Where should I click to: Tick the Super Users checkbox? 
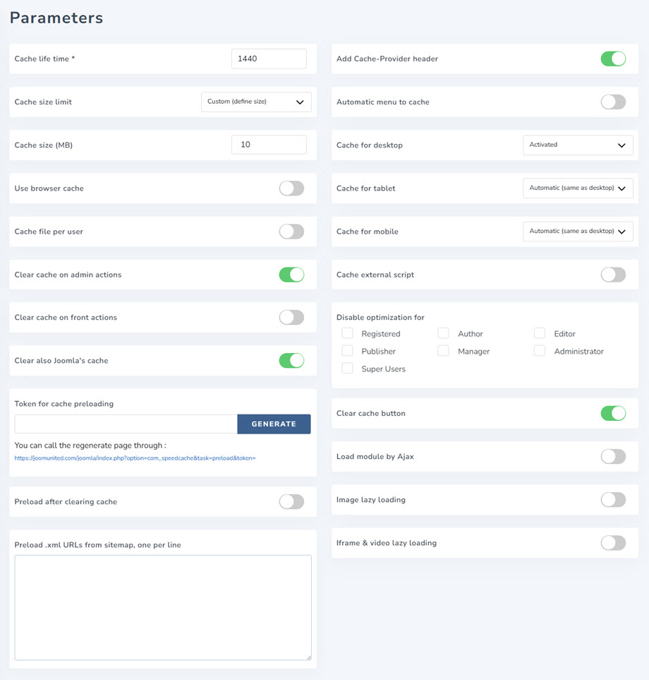(x=347, y=369)
